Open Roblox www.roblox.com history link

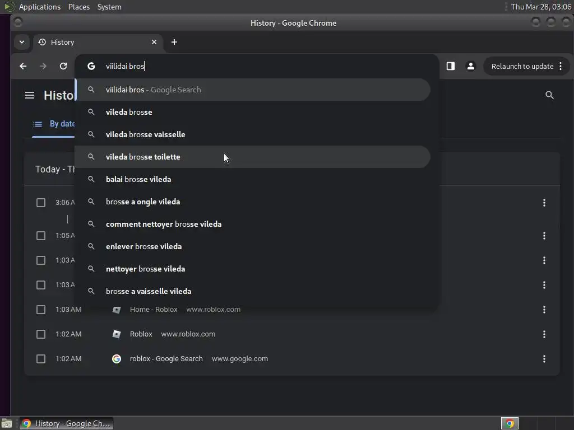click(141, 334)
